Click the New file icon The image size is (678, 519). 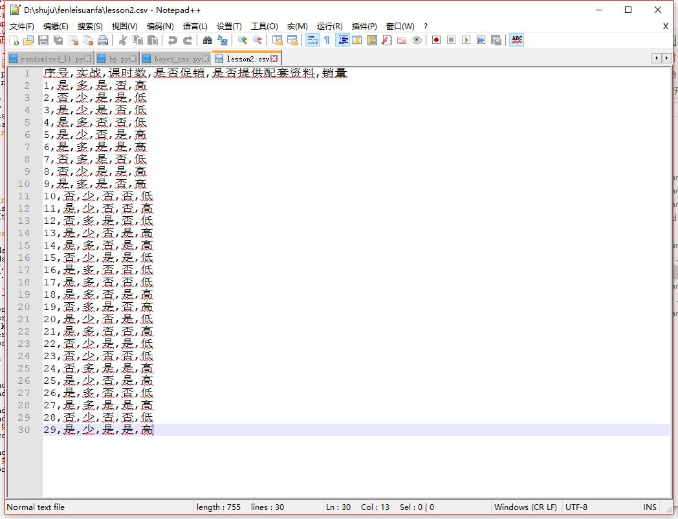point(14,40)
